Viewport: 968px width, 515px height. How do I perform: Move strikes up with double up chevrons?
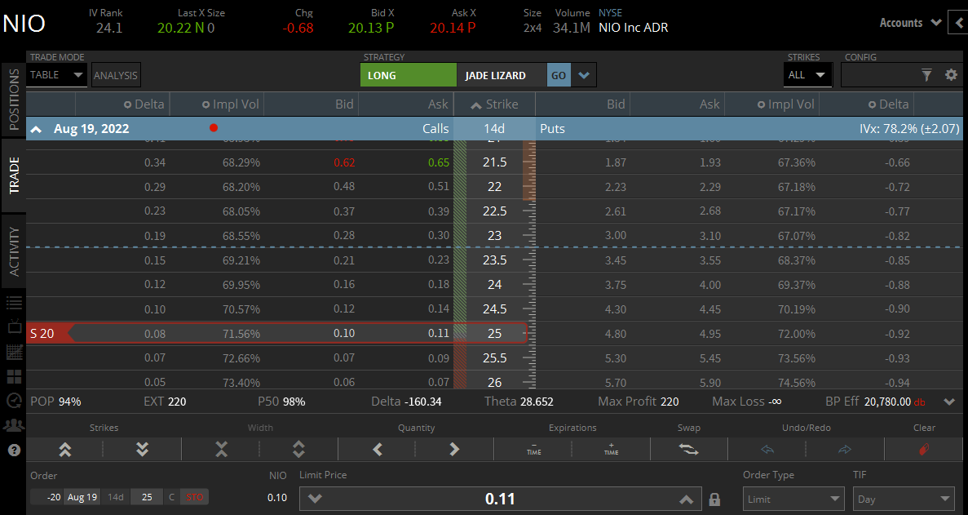(64, 449)
